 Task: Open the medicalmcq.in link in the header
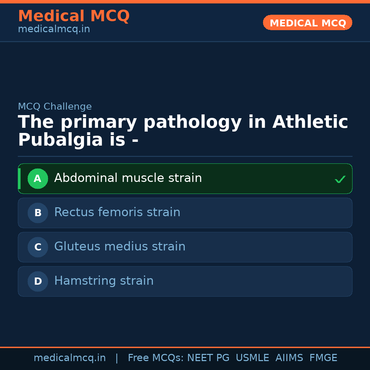click(x=54, y=29)
